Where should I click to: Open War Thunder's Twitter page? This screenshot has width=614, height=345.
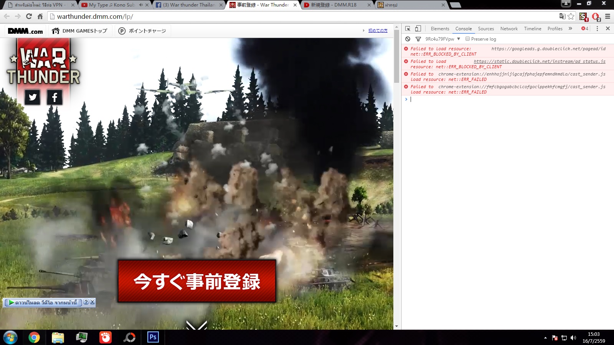pyautogui.click(x=33, y=97)
